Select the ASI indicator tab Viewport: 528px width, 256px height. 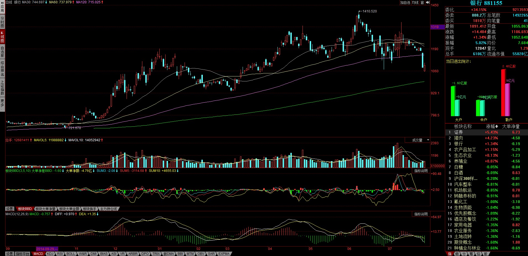pos(114,254)
